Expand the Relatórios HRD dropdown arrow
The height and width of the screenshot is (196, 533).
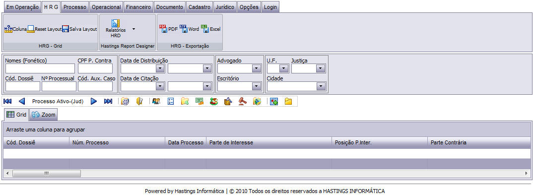pos(133,29)
